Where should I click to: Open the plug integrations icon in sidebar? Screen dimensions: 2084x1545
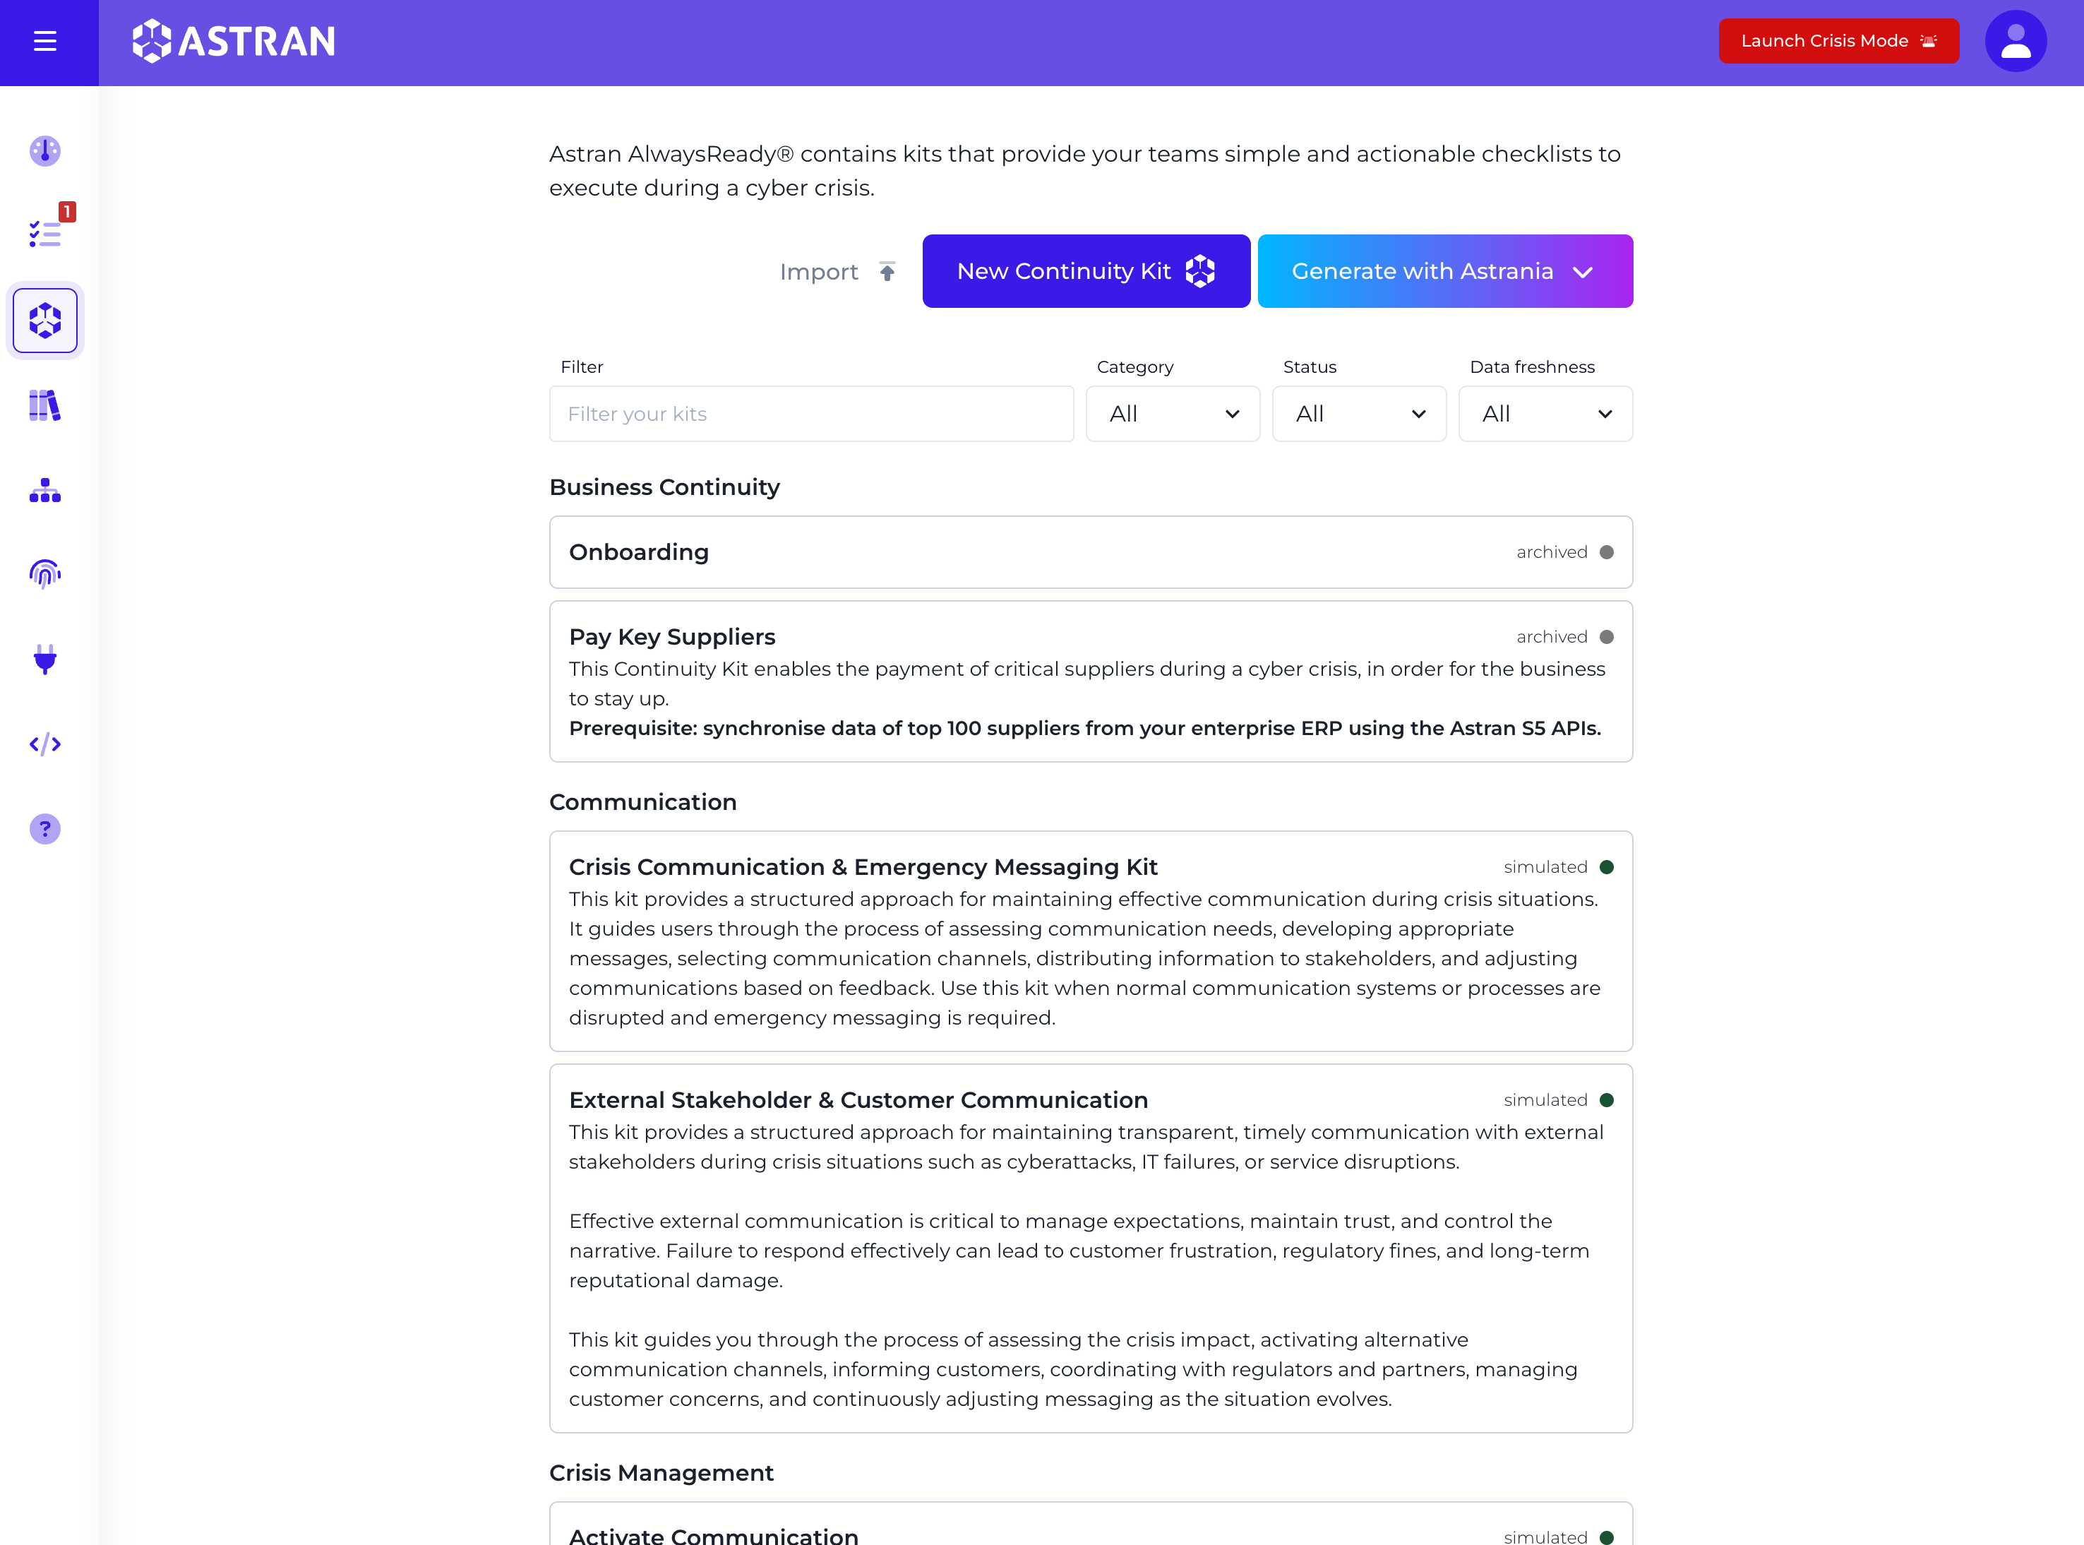[45, 658]
